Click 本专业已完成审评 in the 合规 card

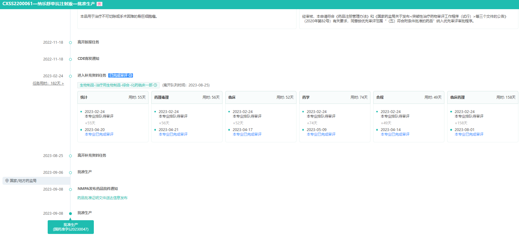click(395, 134)
